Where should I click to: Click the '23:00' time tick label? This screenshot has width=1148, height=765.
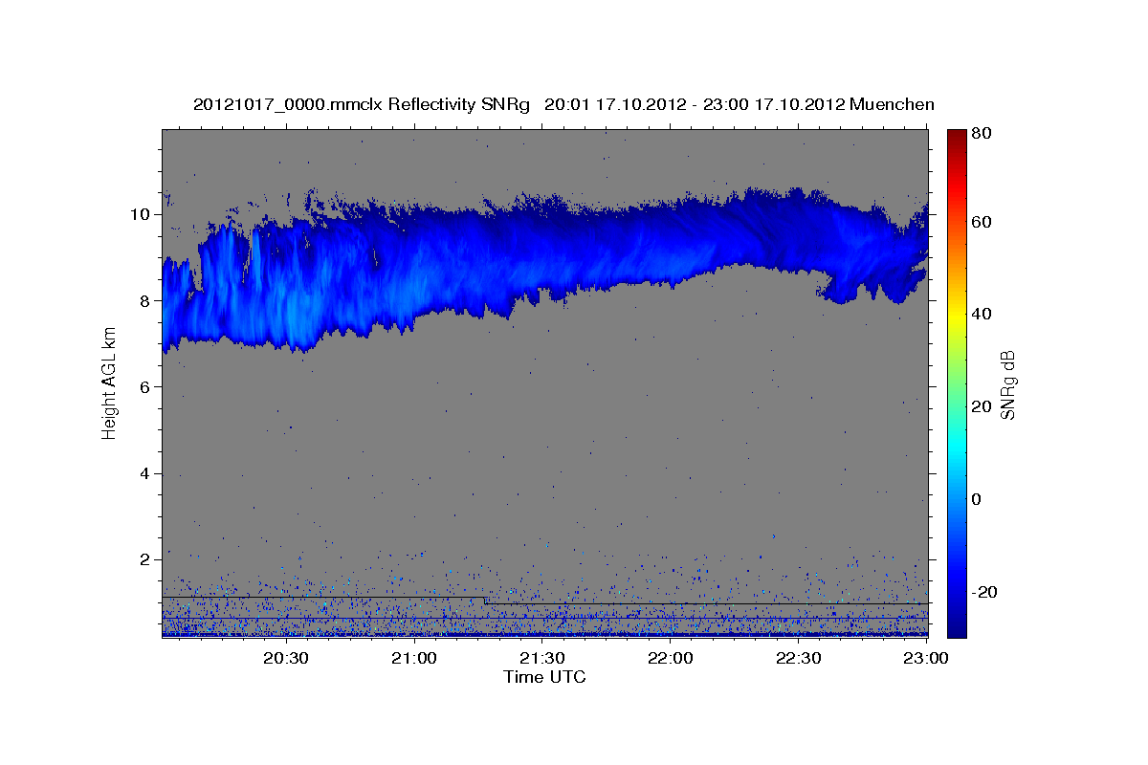point(926,659)
